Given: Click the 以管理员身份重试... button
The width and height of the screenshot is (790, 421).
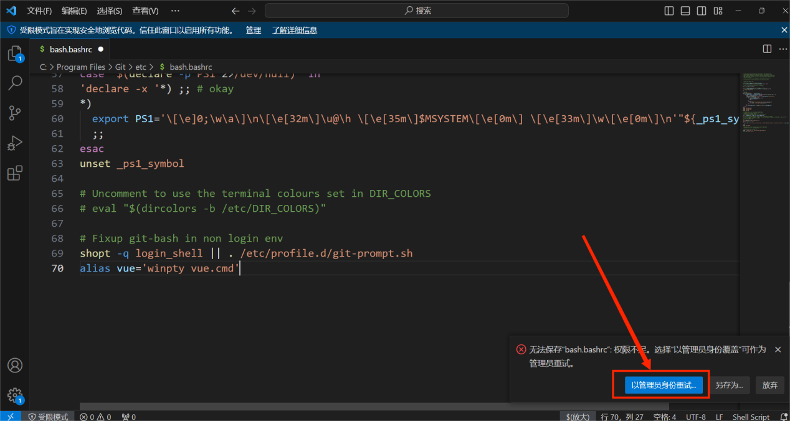Looking at the screenshot, I should click(664, 385).
